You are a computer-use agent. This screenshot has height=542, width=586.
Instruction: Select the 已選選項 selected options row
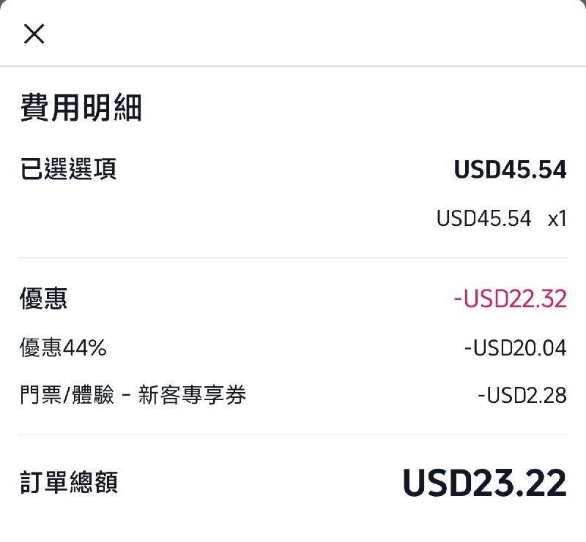click(x=70, y=170)
